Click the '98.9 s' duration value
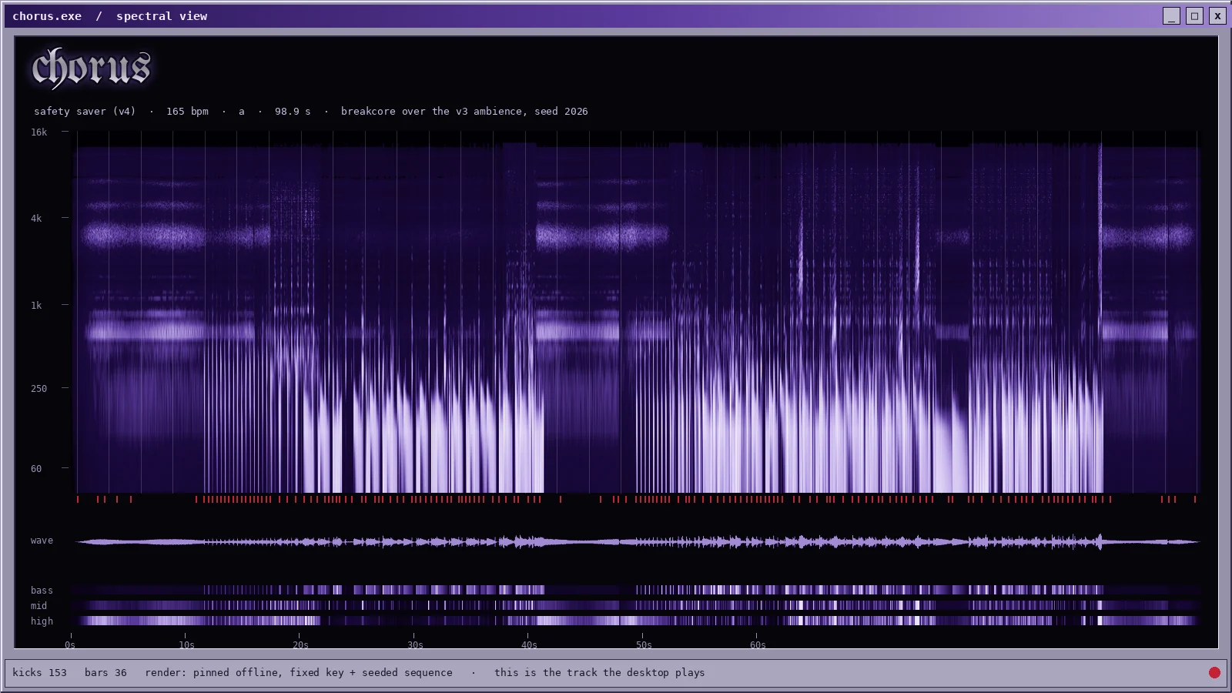Screen dimensions: 1232x693 [293, 112]
